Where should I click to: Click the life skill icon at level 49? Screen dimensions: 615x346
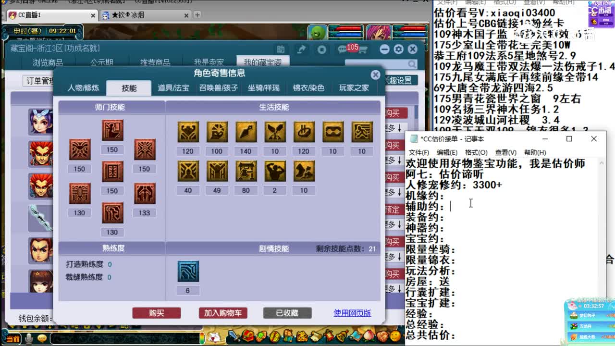click(x=217, y=172)
